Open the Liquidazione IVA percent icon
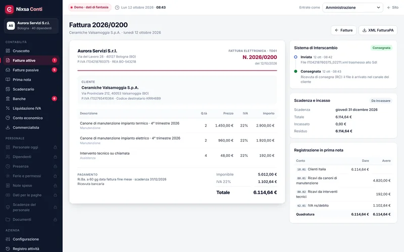The height and width of the screenshot is (252, 404). (8, 108)
